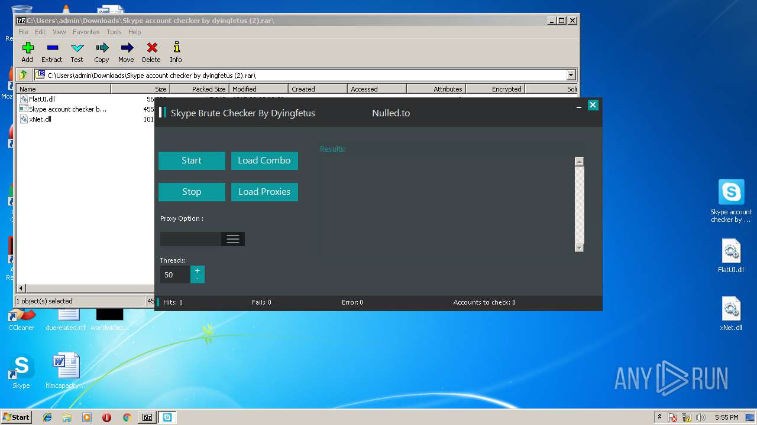Open Google Chrome from the taskbar
This screenshot has width=757, height=425.
(x=127, y=417)
